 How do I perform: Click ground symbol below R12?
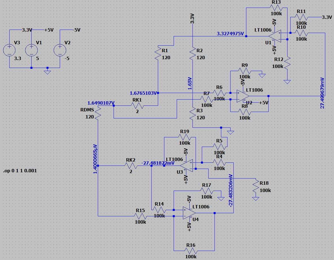(x=287, y=81)
